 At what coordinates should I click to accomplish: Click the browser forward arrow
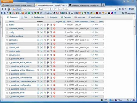pos(5,9)
